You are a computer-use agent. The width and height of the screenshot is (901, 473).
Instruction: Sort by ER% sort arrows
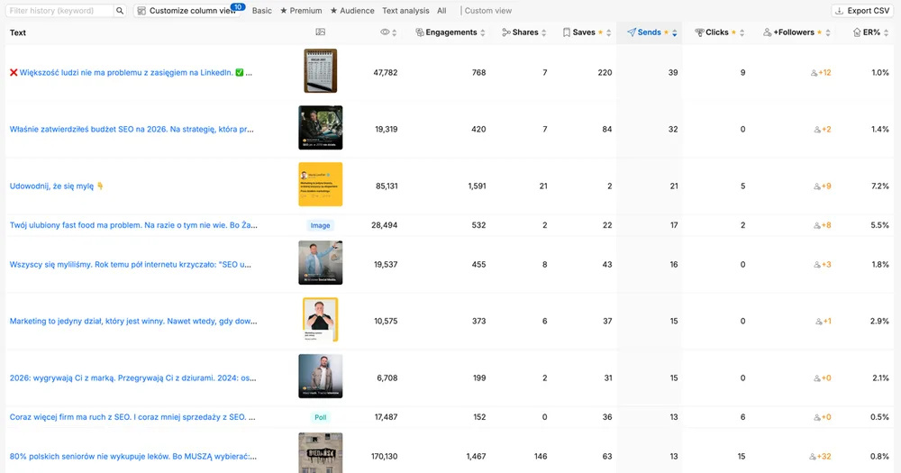886,32
